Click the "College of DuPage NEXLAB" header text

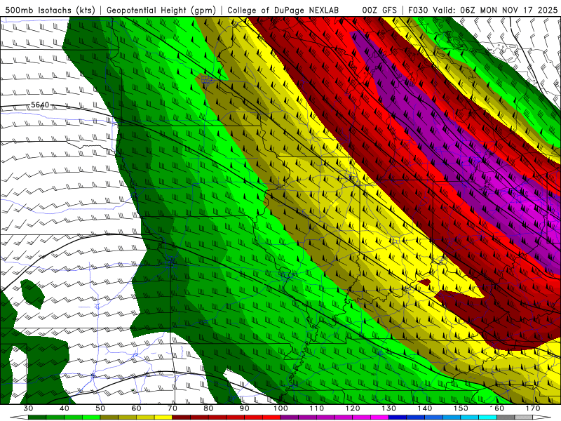pyautogui.click(x=283, y=10)
